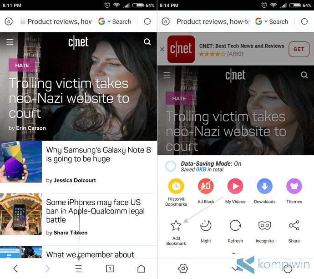This screenshot has width=314, height=279.
Task: Open Google search engine dropdown in right browser
Action: pos(261,21)
